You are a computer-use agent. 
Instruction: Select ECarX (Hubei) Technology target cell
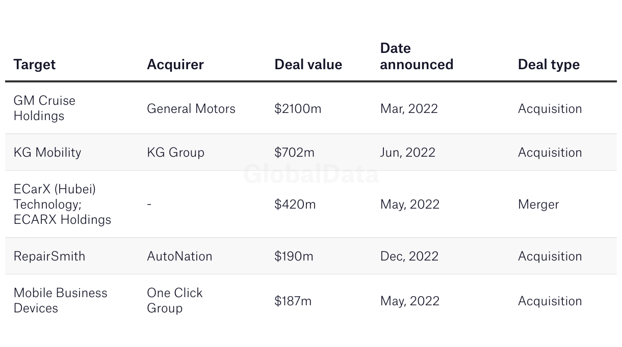pos(62,205)
